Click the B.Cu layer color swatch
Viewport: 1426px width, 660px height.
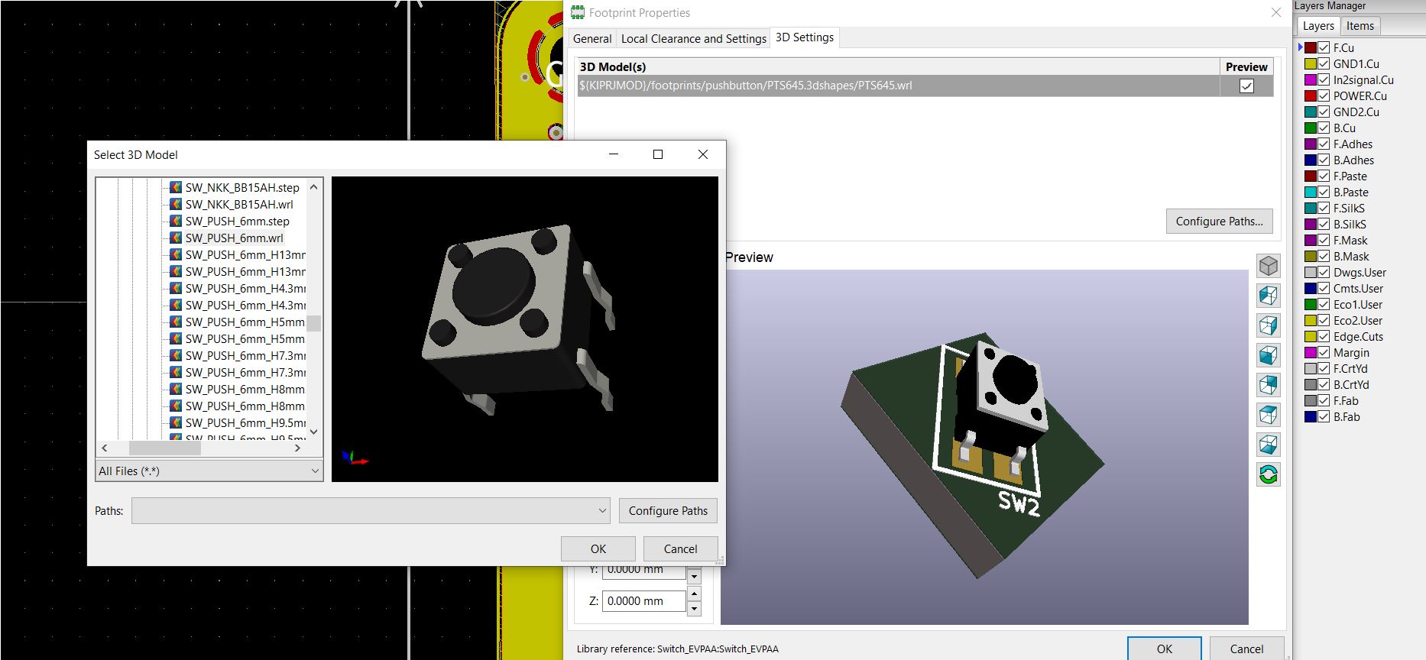tap(1310, 128)
